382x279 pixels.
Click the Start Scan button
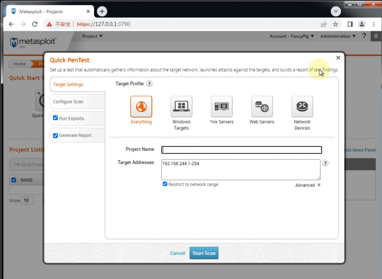(x=204, y=253)
